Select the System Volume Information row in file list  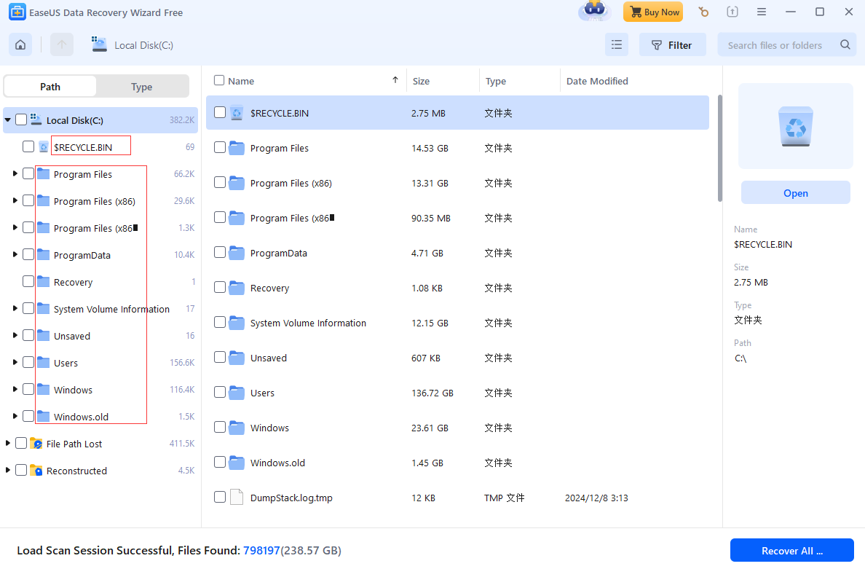457,323
